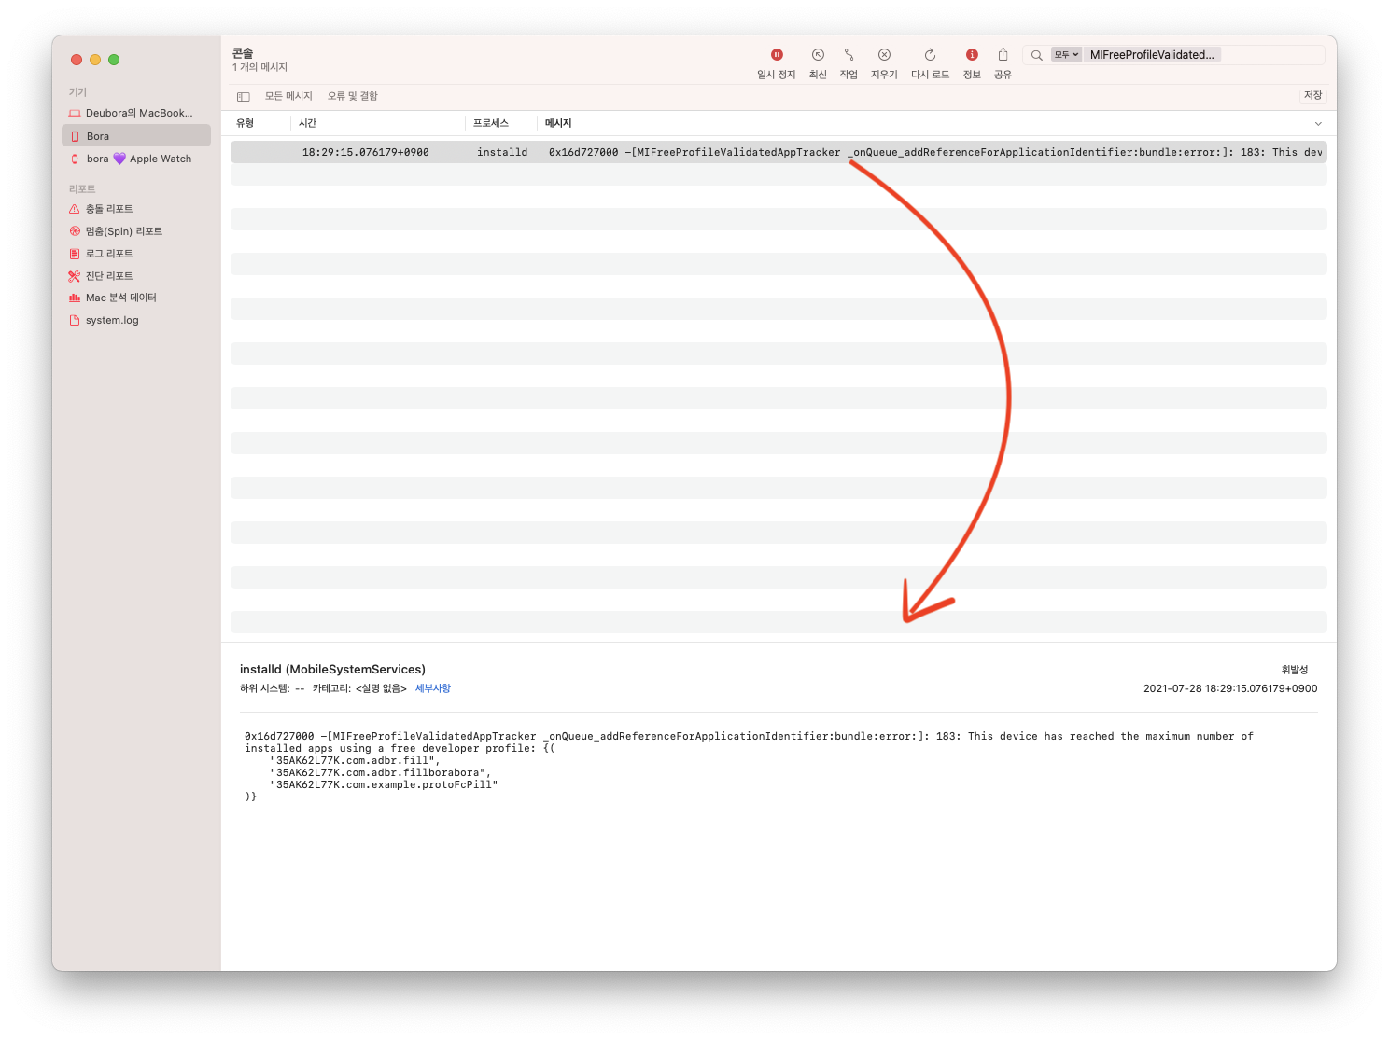
Task: Select the installd log message row
Action: (x=779, y=152)
